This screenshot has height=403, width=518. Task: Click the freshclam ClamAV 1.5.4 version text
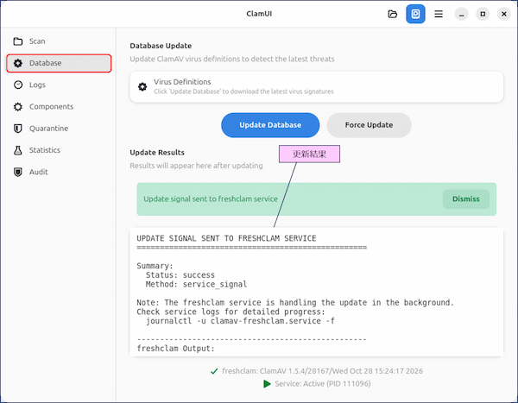pos(322,371)
